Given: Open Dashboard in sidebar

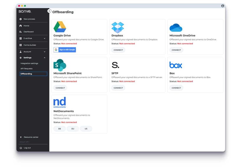Looking at the screenshot, I should [x=29, y=32].
